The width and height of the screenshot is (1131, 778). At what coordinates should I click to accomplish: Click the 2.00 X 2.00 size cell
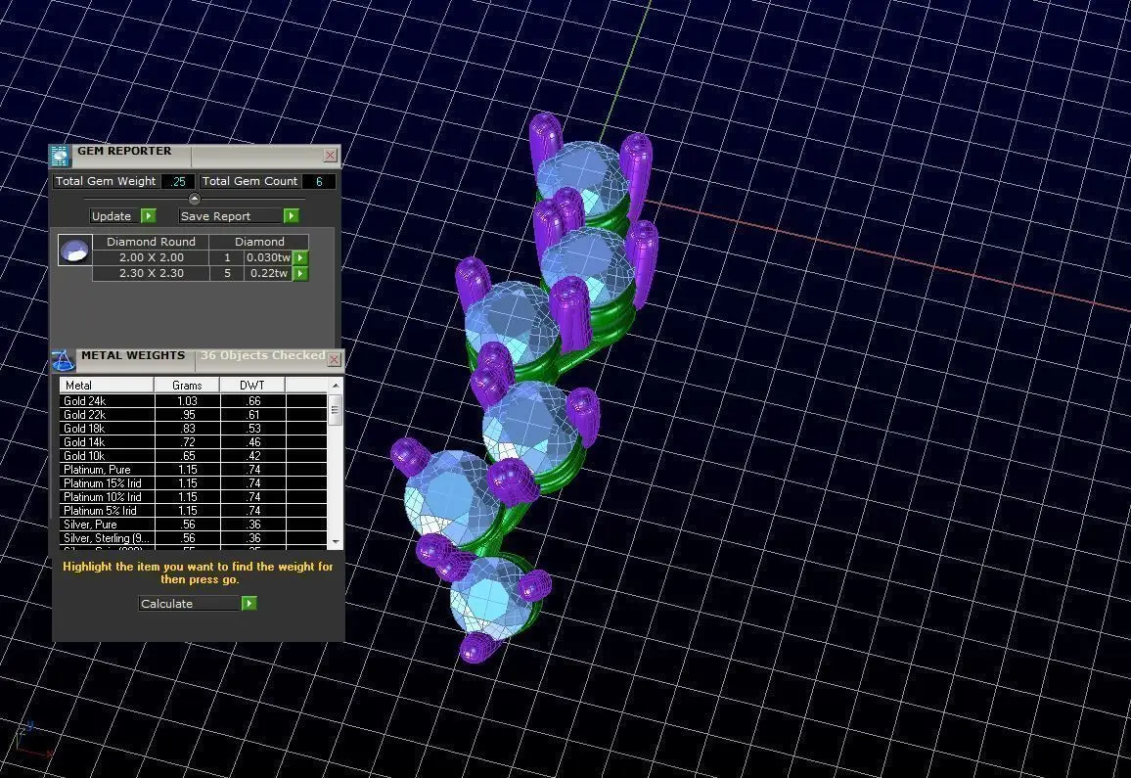click(x=152, y=257)
